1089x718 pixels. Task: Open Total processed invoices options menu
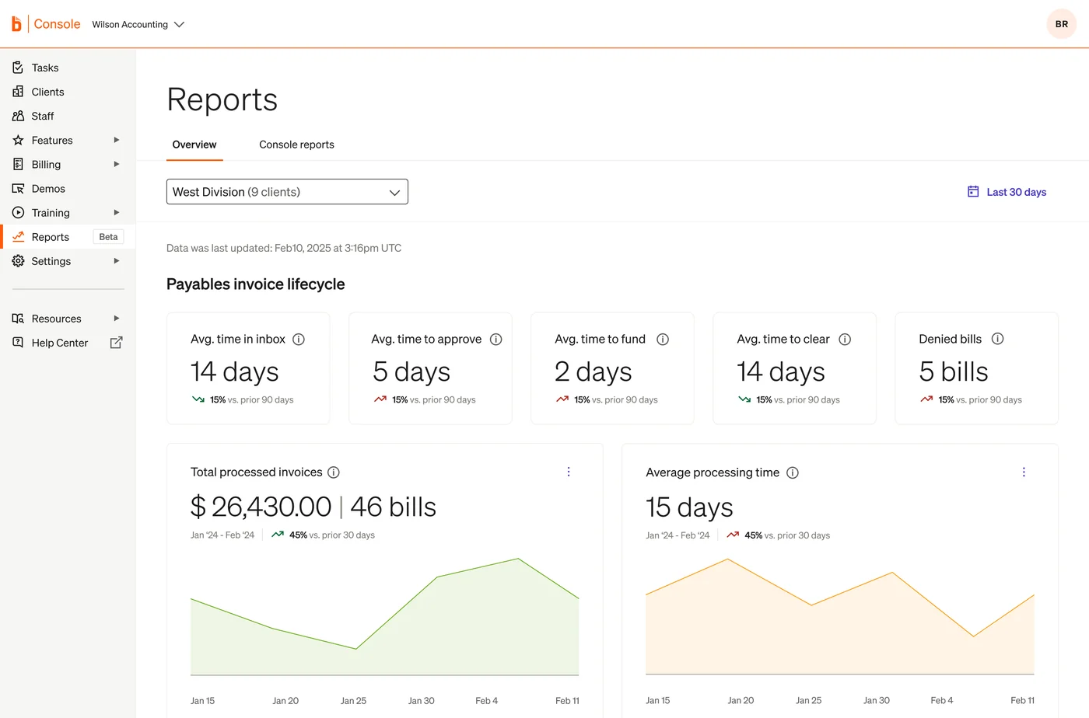pyautogui.click(x=569, y=472)
